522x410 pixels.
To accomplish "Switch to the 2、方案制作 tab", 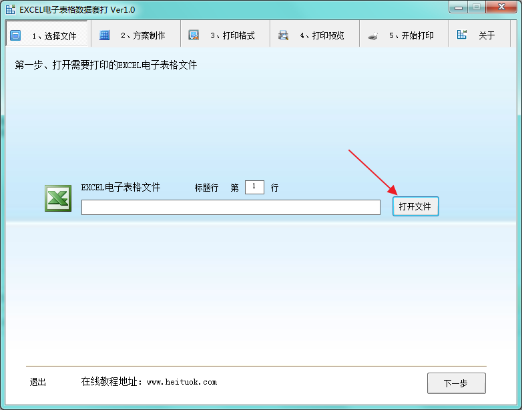I will [x=136, y=33].
